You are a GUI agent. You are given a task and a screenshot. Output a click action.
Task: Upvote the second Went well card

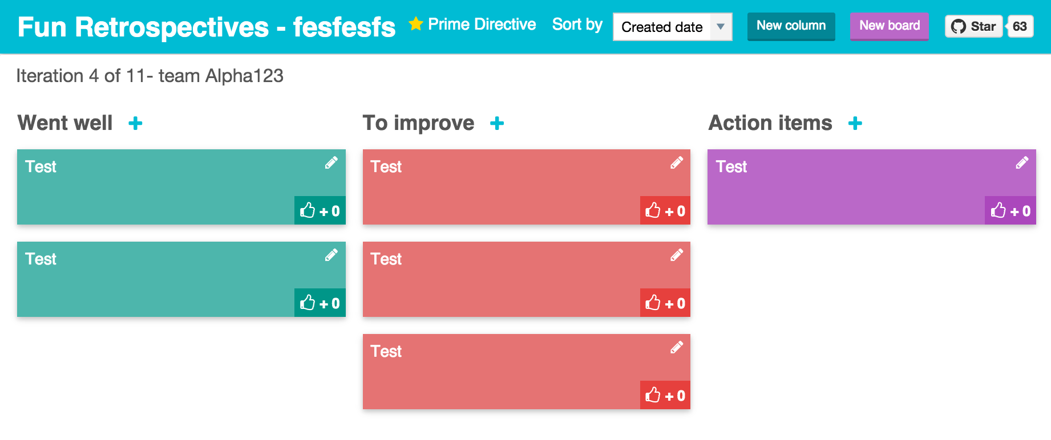point(319,303)
